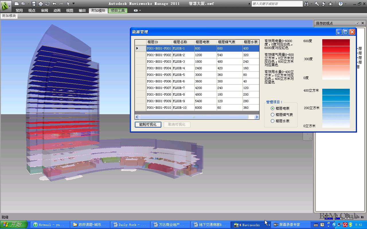The image size is (367, 229).
Task: Click the 楼层ID column header
Action: point(159,42)
